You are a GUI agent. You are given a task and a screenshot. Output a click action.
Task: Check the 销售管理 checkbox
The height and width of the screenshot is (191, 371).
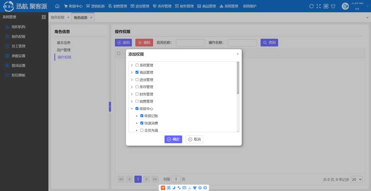[137, 101]
